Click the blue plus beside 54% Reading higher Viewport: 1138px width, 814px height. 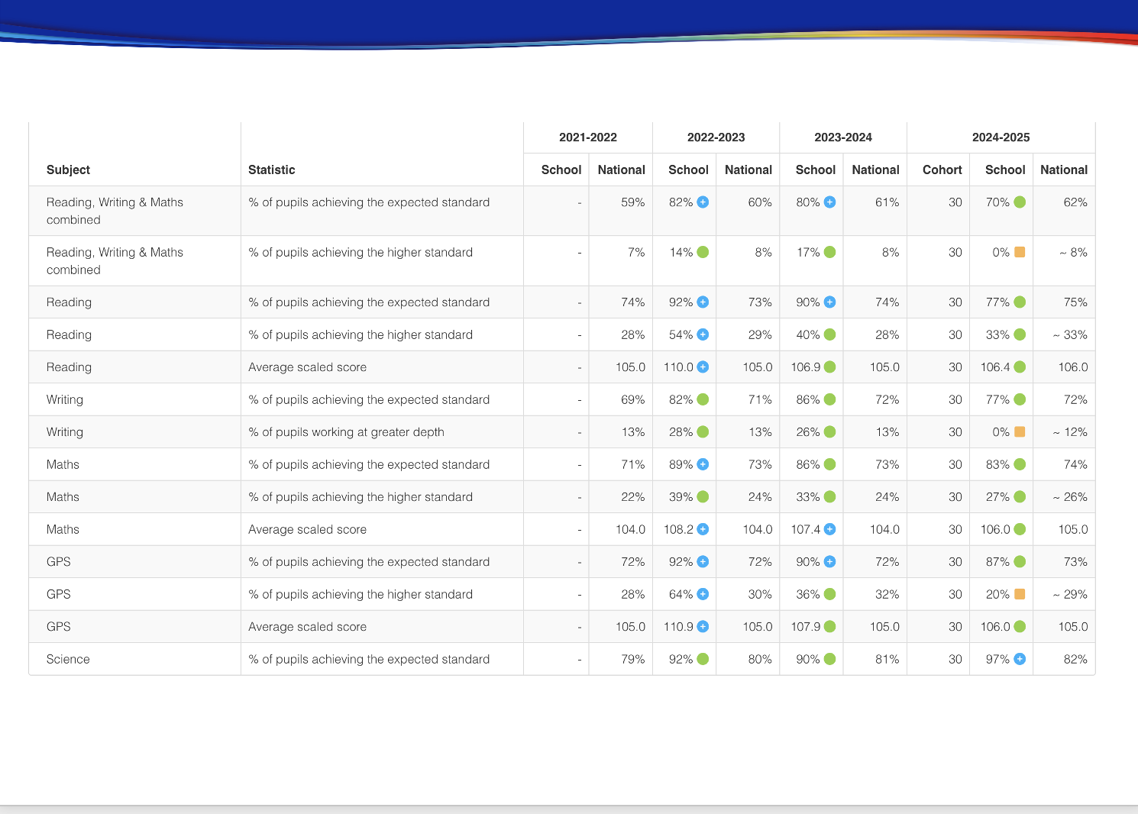[703, 334]
